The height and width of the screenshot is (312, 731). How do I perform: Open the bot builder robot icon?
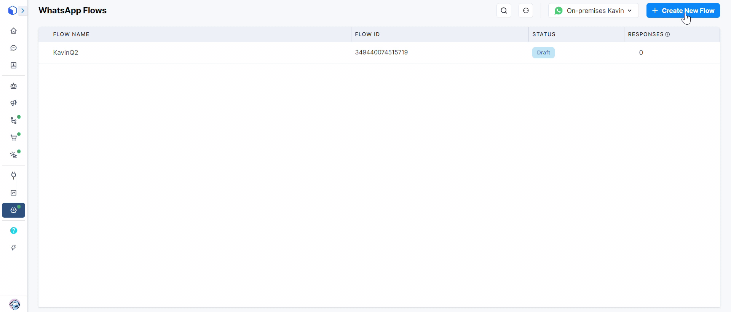click(14, 86)
